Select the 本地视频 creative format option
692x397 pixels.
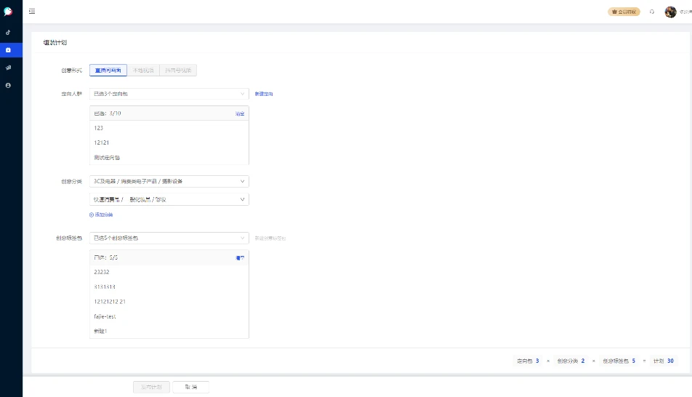[143, 71]
